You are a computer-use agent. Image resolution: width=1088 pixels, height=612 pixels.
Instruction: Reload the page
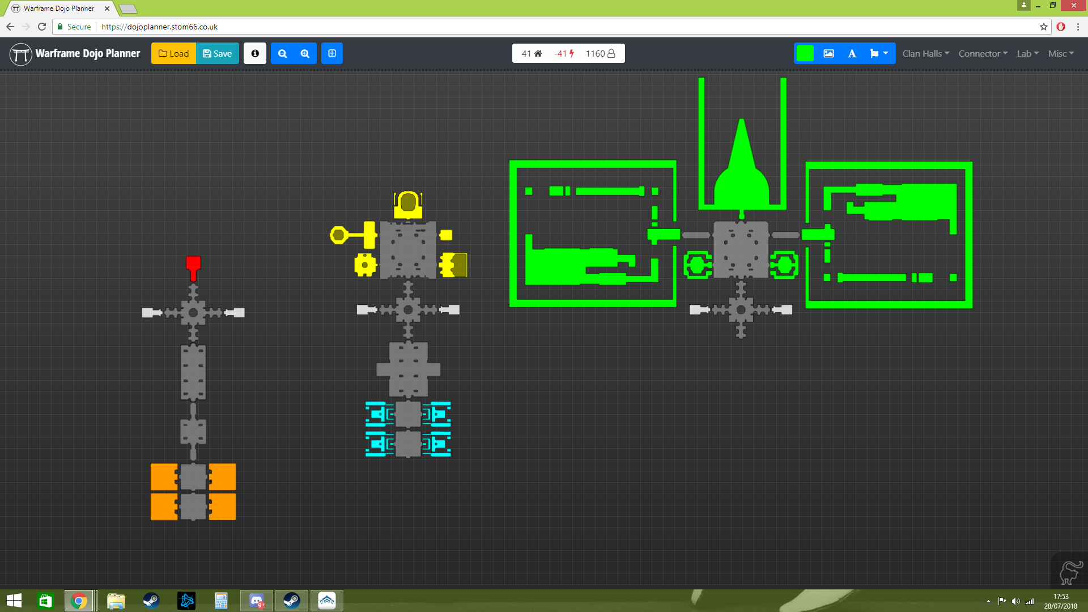click(x=42, y=27)
